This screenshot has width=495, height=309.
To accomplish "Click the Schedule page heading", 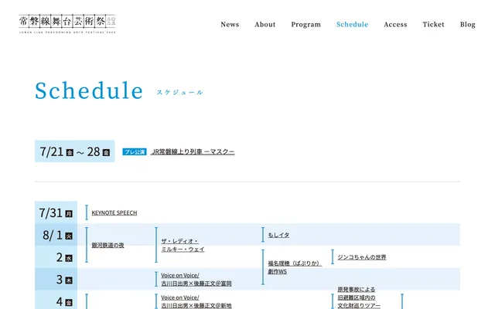I will [x=89, y=90].
